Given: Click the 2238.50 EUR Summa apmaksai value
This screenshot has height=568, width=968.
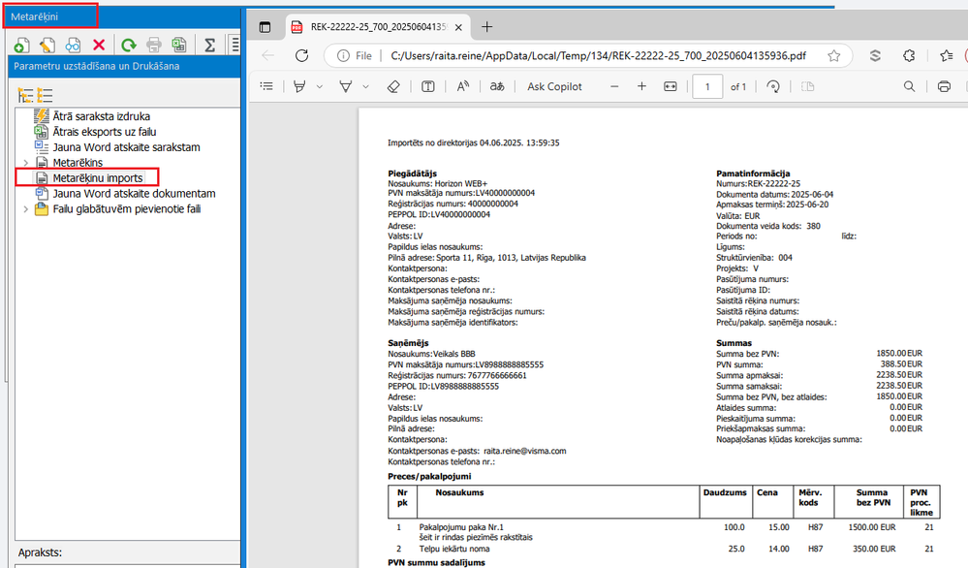Looking at the screenshot, I should click(x=899, y=375).
